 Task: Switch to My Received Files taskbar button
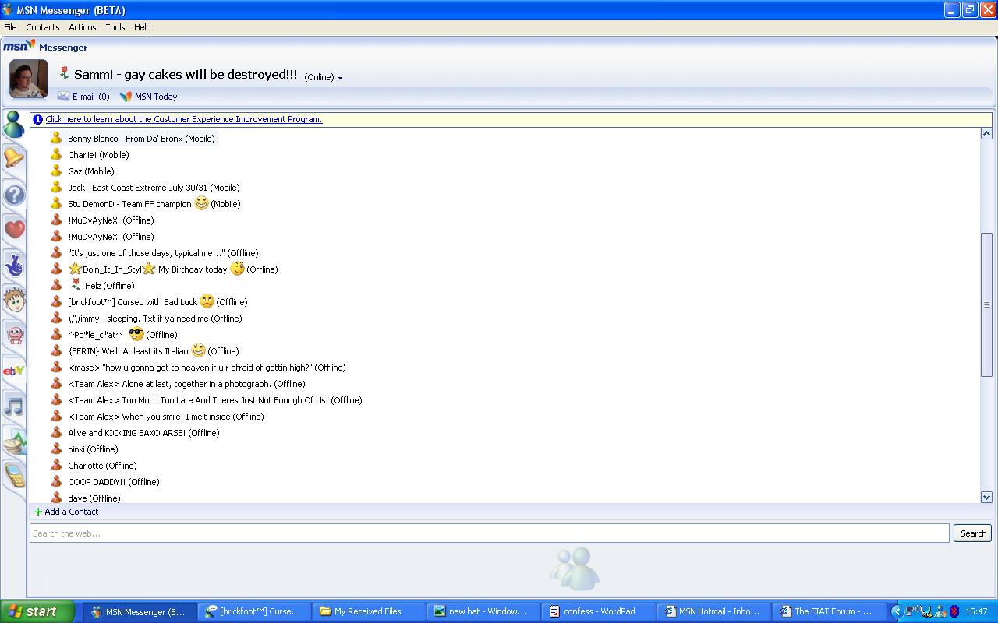(x=370, y=611)
